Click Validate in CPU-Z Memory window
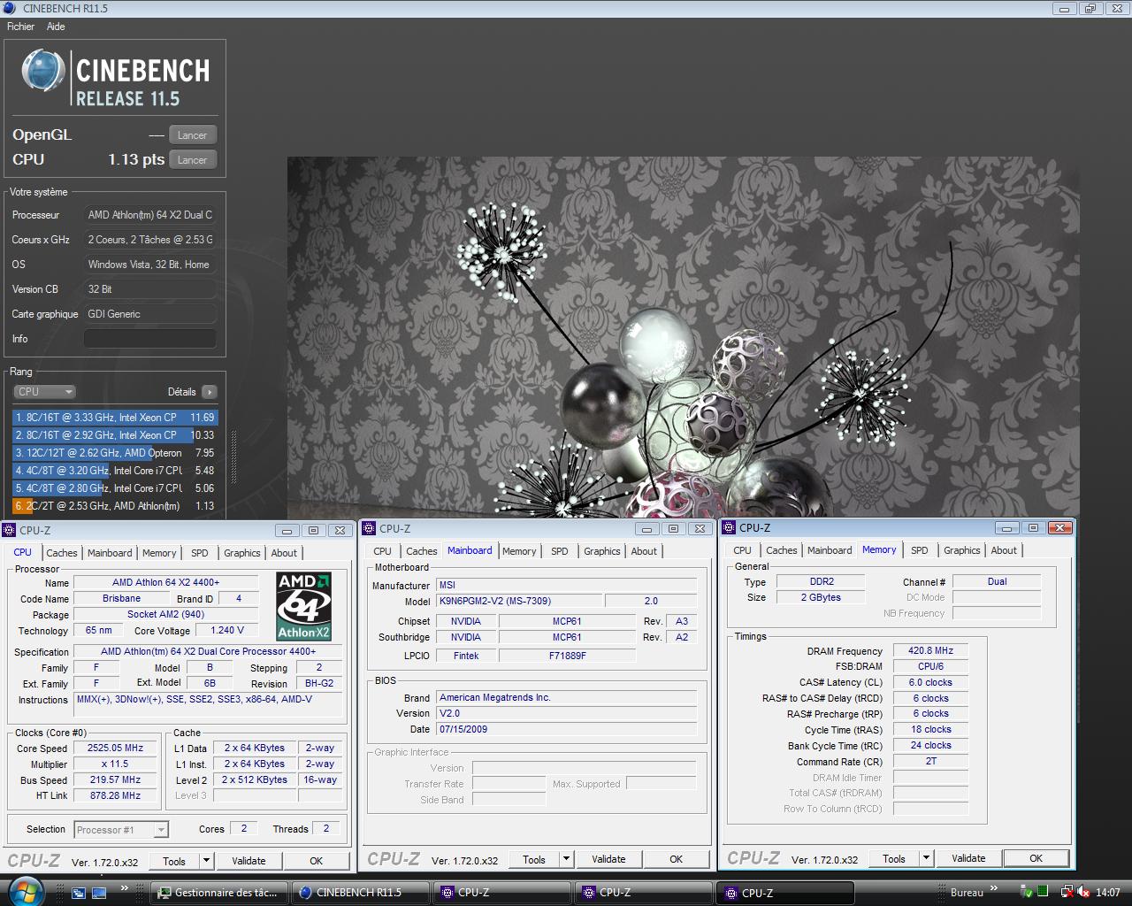The image size is (1132, 906). [x=968, y=858]
